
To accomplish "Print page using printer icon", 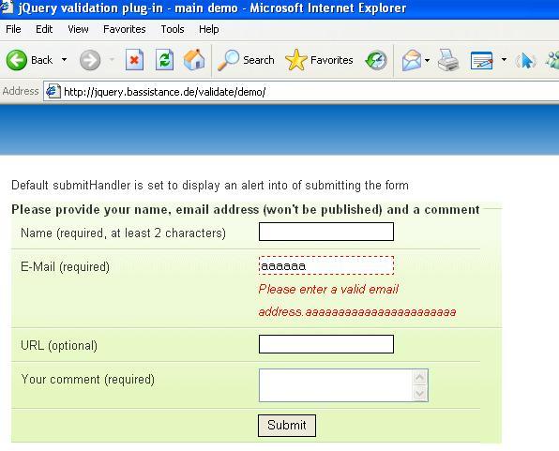I will [x=448, y=60].
